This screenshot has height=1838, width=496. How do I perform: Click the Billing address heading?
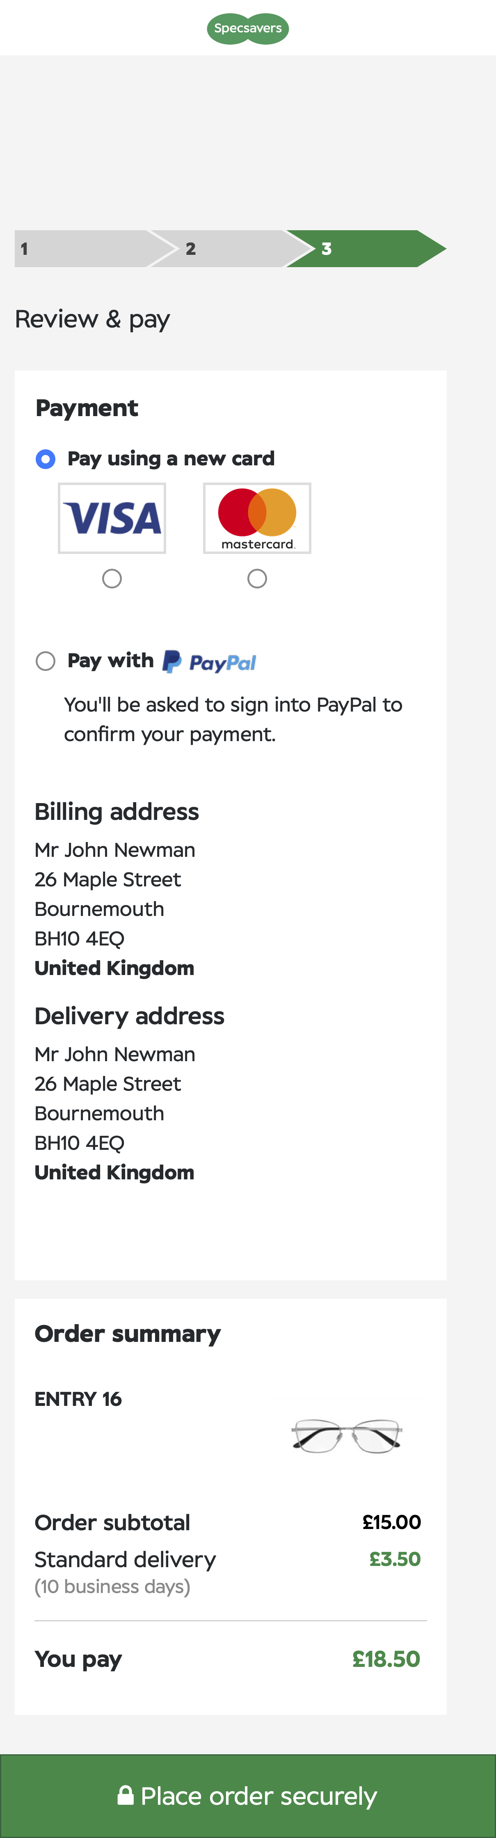(117, 812)
